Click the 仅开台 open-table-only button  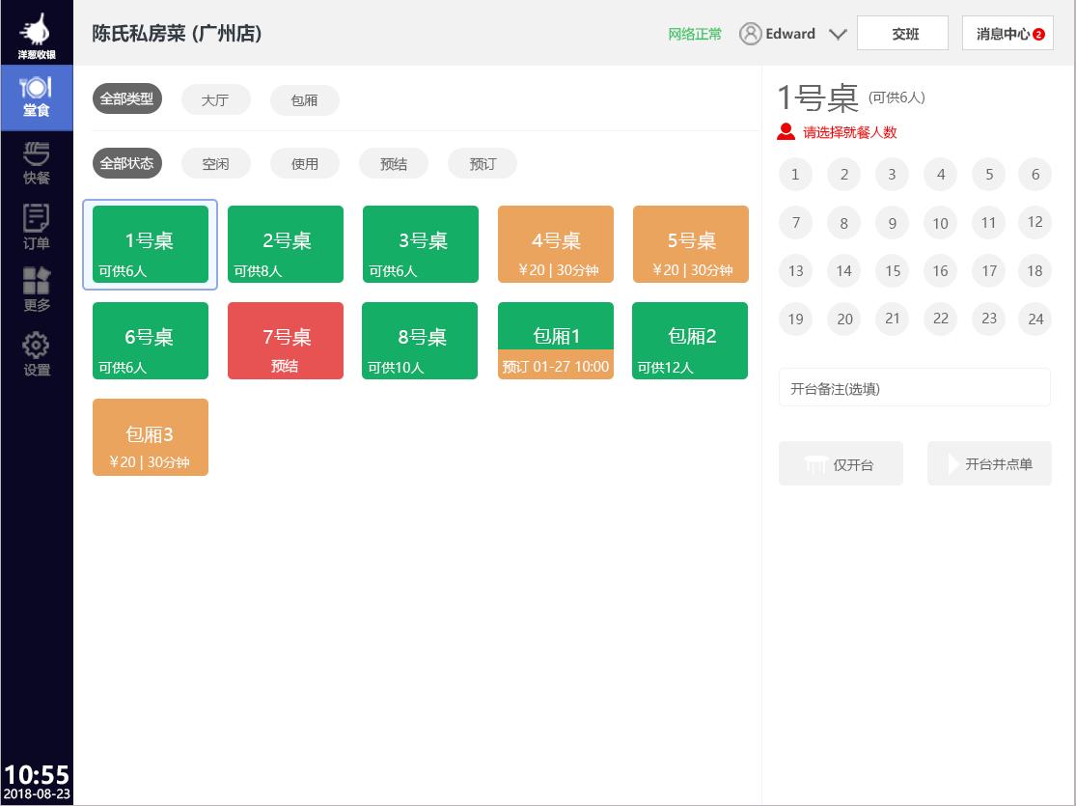pyautogui.click(x=841, y=464)
